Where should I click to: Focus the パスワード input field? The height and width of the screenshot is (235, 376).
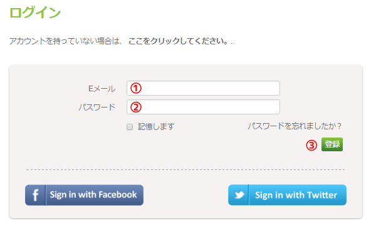203,107
